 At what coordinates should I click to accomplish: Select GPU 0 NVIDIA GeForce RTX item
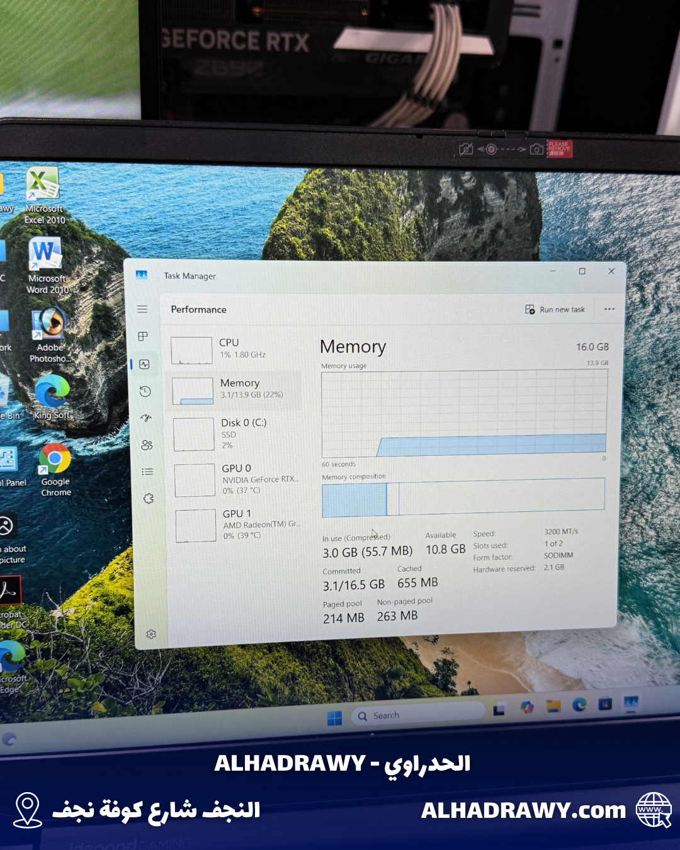click(x=238, y=479)
